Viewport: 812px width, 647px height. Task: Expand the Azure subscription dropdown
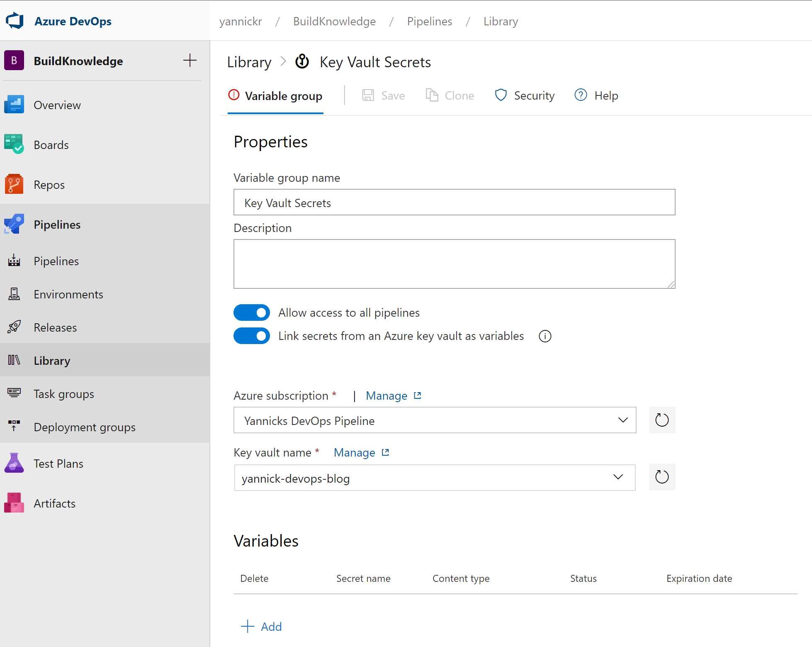pyautogui.click(x=622, y=420)
